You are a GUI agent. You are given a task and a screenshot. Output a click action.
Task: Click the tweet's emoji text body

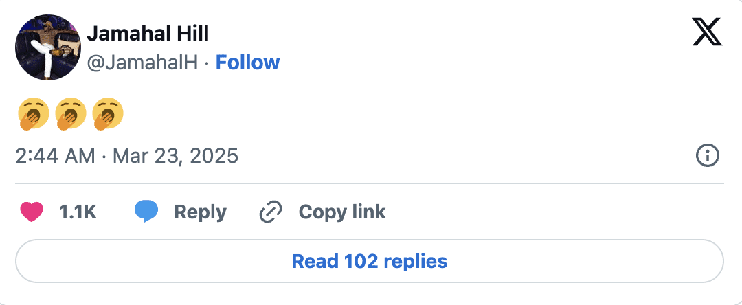click(x=71, y=115)
